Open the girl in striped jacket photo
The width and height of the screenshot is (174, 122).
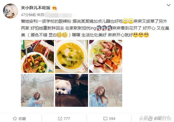[x=106, y=90]
